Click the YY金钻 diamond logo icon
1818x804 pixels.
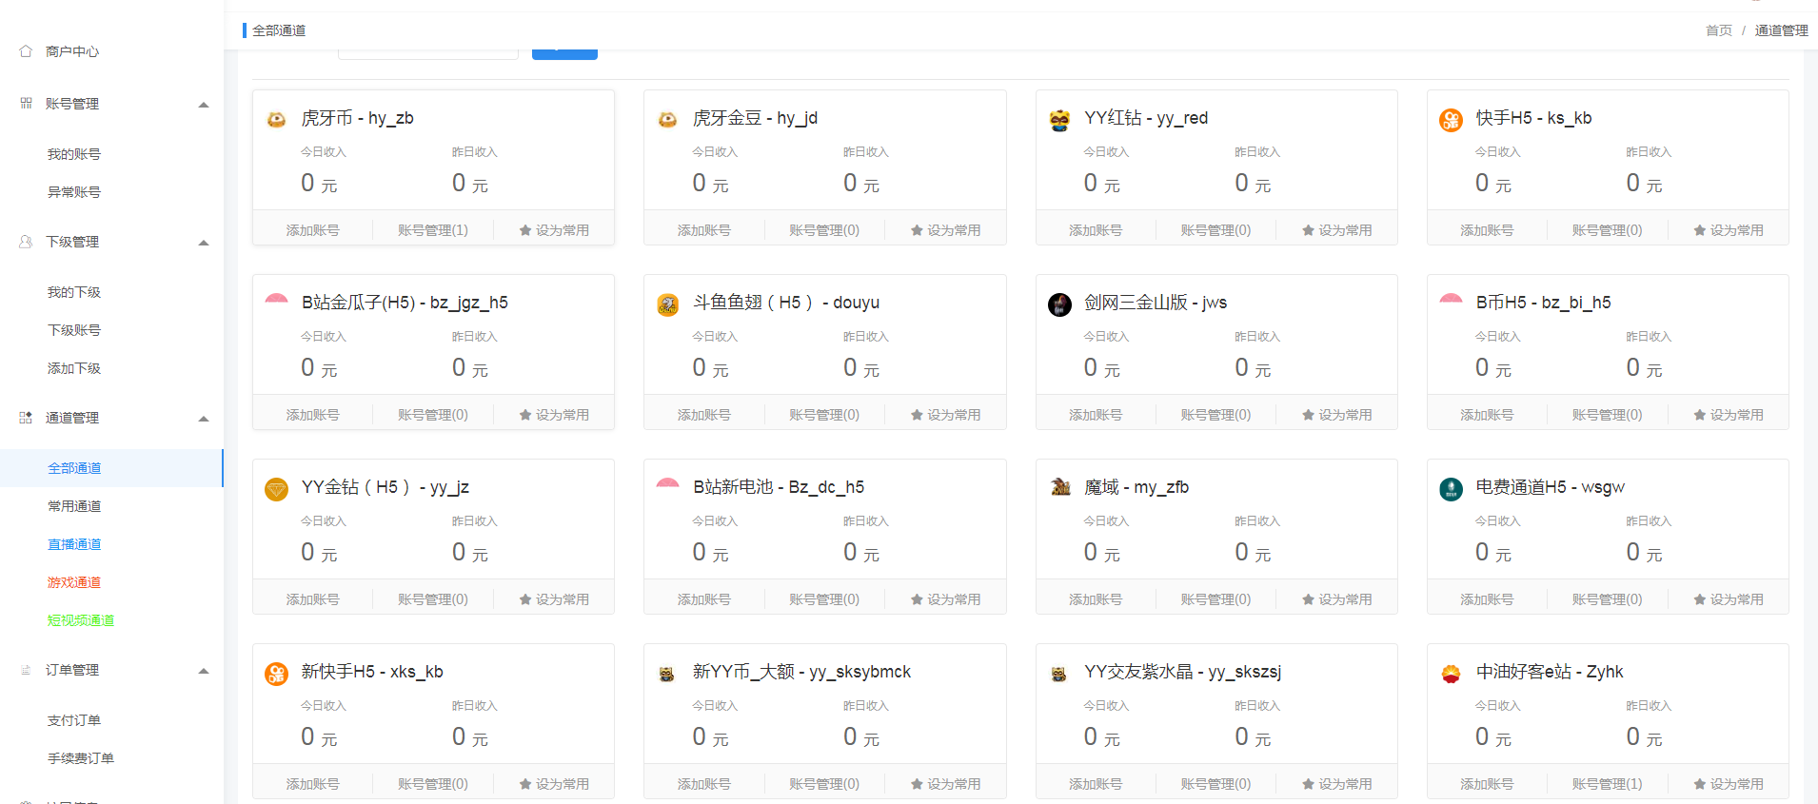pyautogui.click(x=276, y=489)
